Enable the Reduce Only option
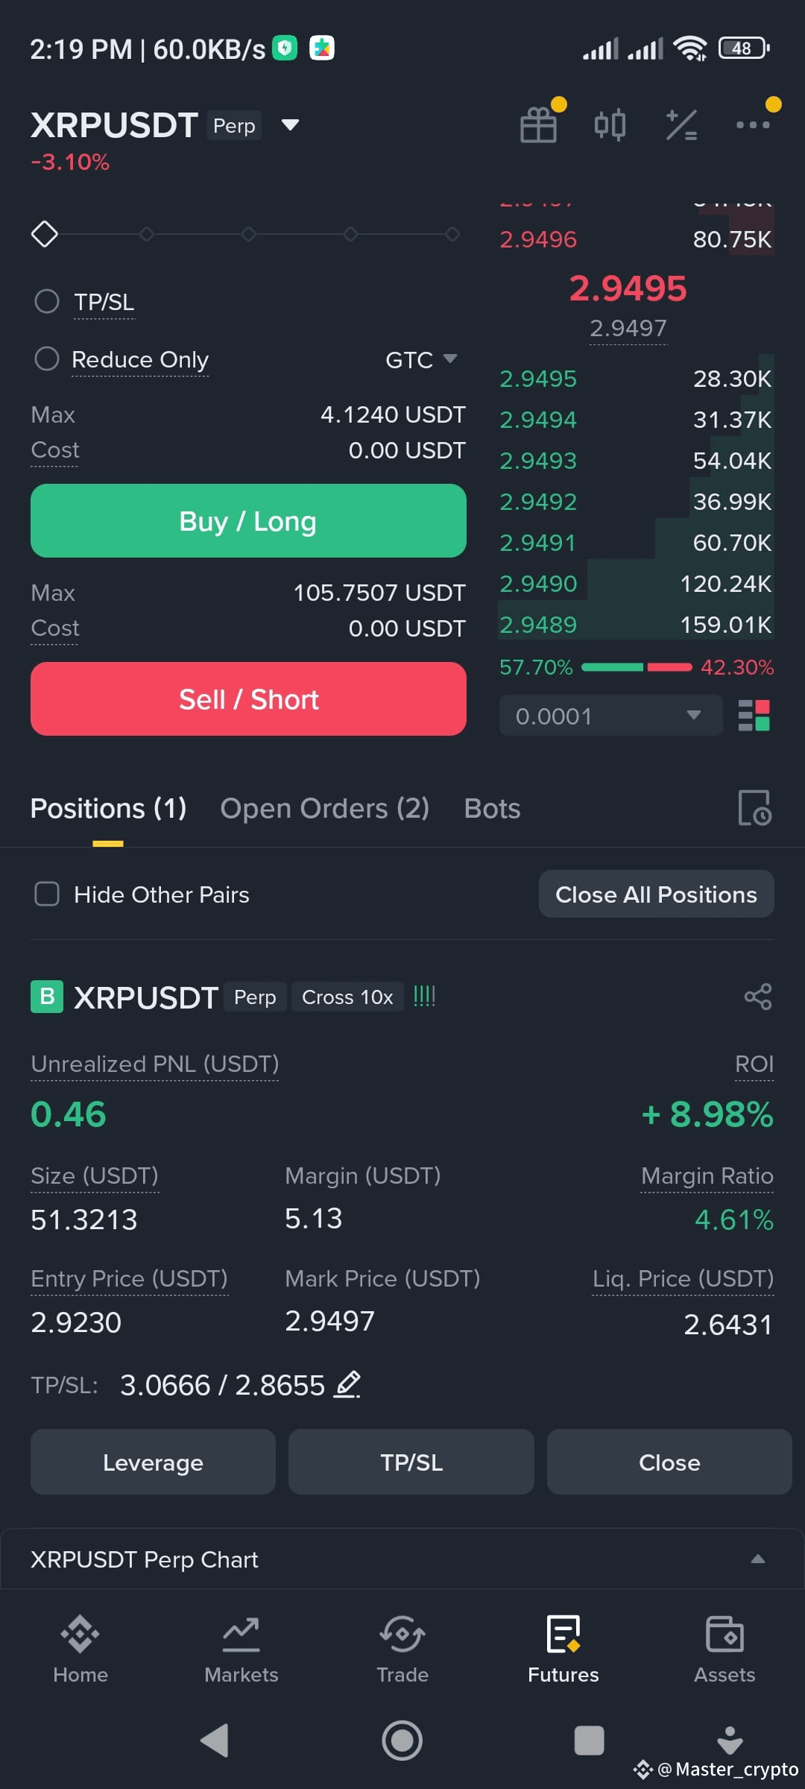805x1789 pixels. point(47,359)
